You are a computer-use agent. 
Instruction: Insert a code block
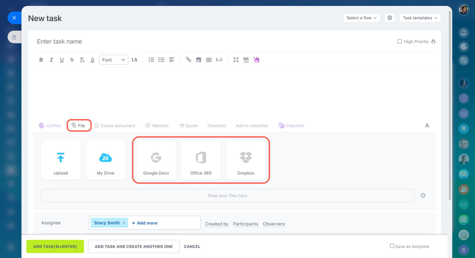click(x=219, y=60)
